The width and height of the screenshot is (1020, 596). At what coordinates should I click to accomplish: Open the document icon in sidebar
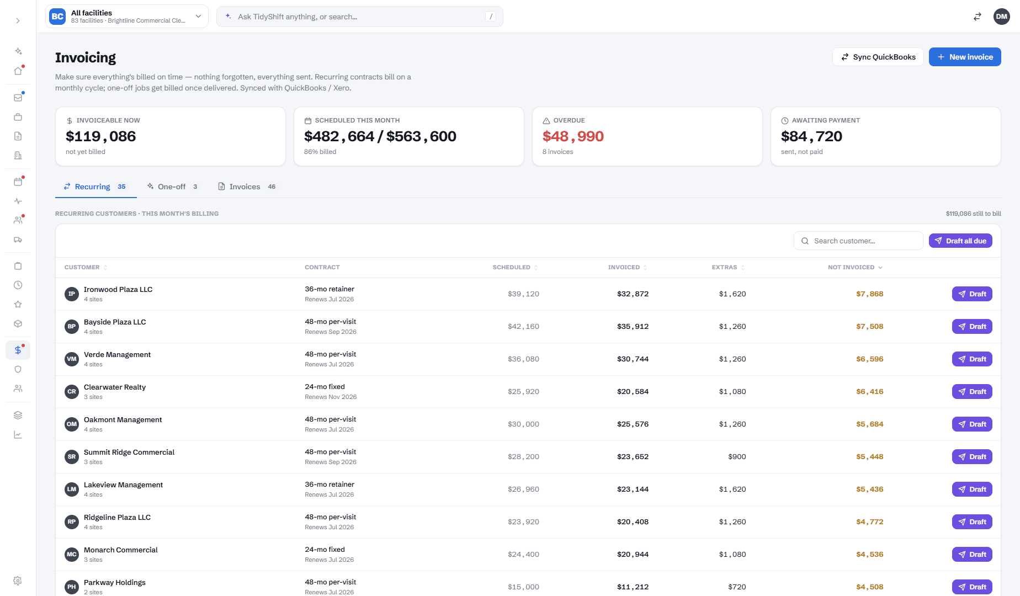18,136
